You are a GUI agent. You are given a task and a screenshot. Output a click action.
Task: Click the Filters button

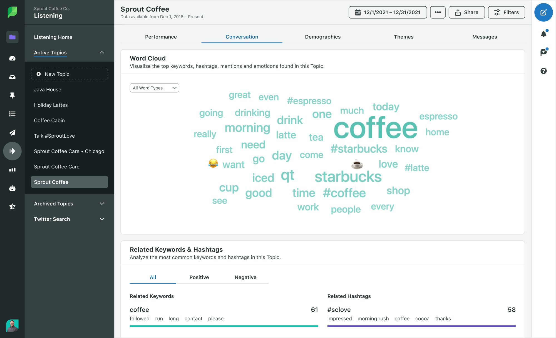click(x=507, y=12)
